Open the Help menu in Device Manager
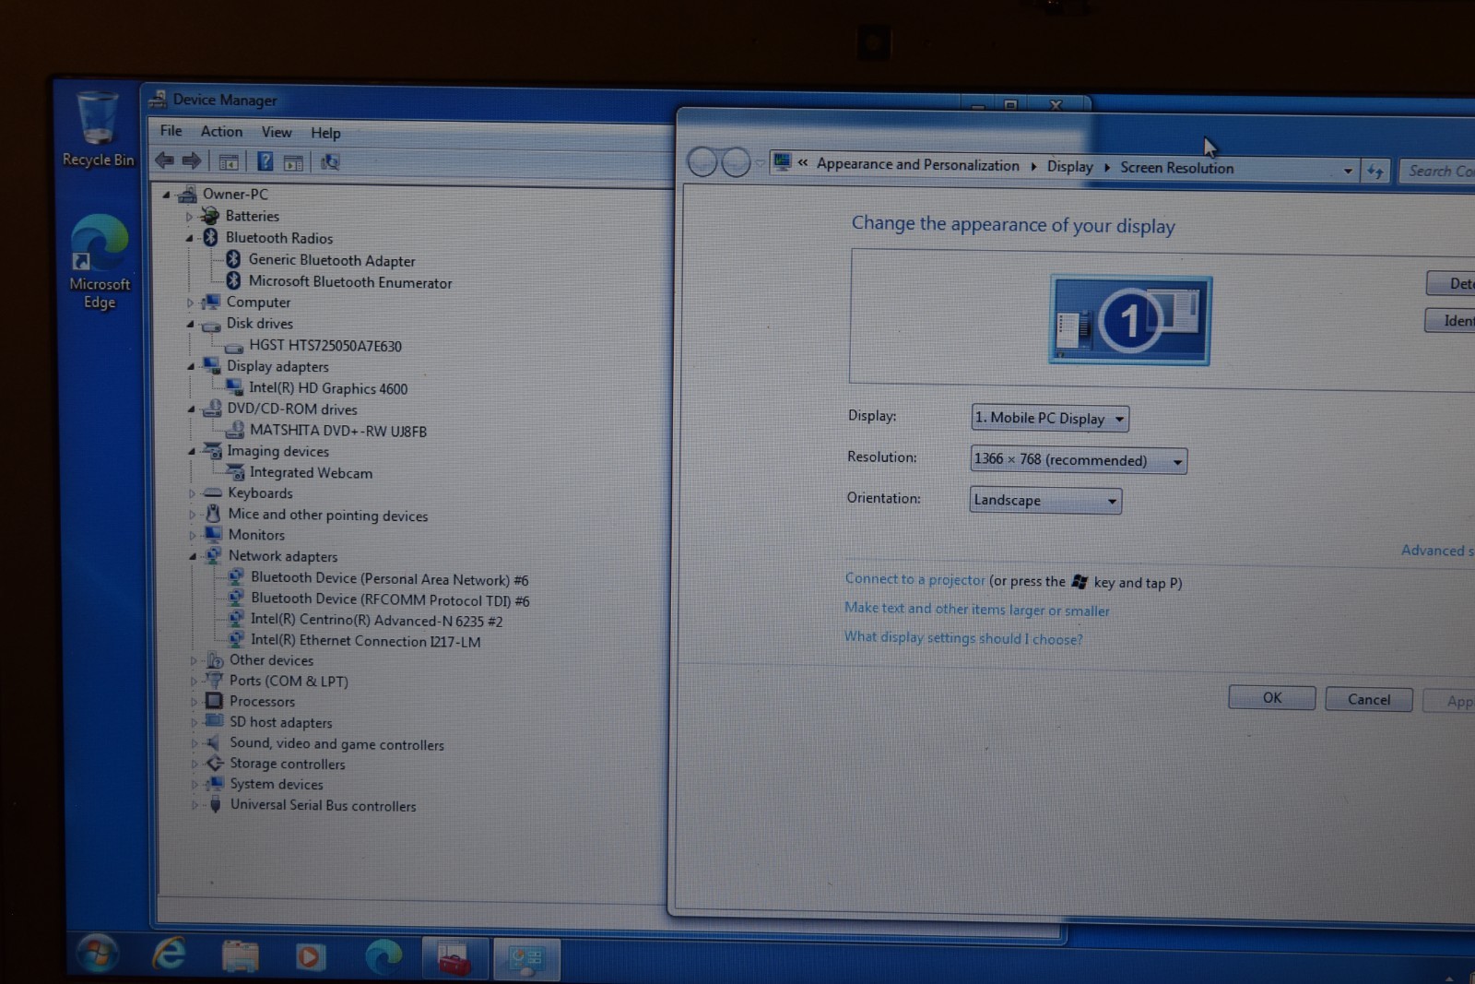The image size is (1475, 984). click(325, 133)
